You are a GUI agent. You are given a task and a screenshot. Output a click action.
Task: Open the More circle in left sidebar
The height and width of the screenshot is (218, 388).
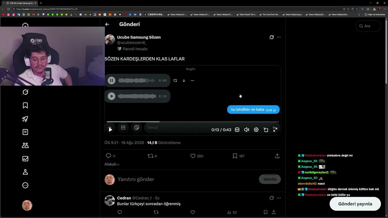click(x=25, y=185)
